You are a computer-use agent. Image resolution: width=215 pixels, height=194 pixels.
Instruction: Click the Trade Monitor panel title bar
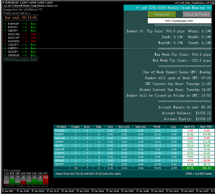tap(168, 8)
